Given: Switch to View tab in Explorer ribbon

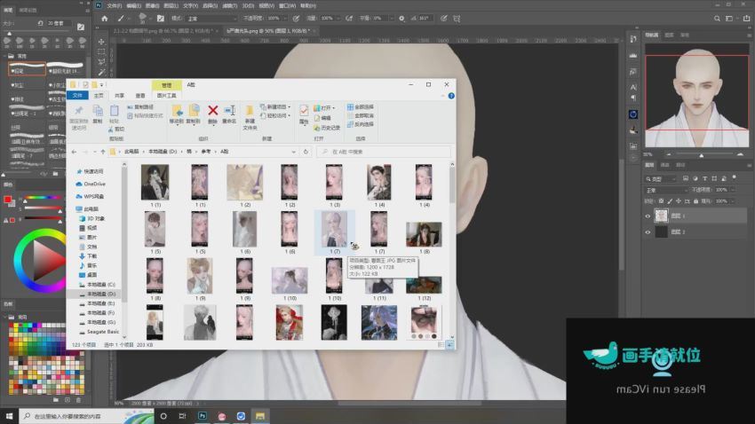Looking at the screenshot, I should [x=140, y=96].
